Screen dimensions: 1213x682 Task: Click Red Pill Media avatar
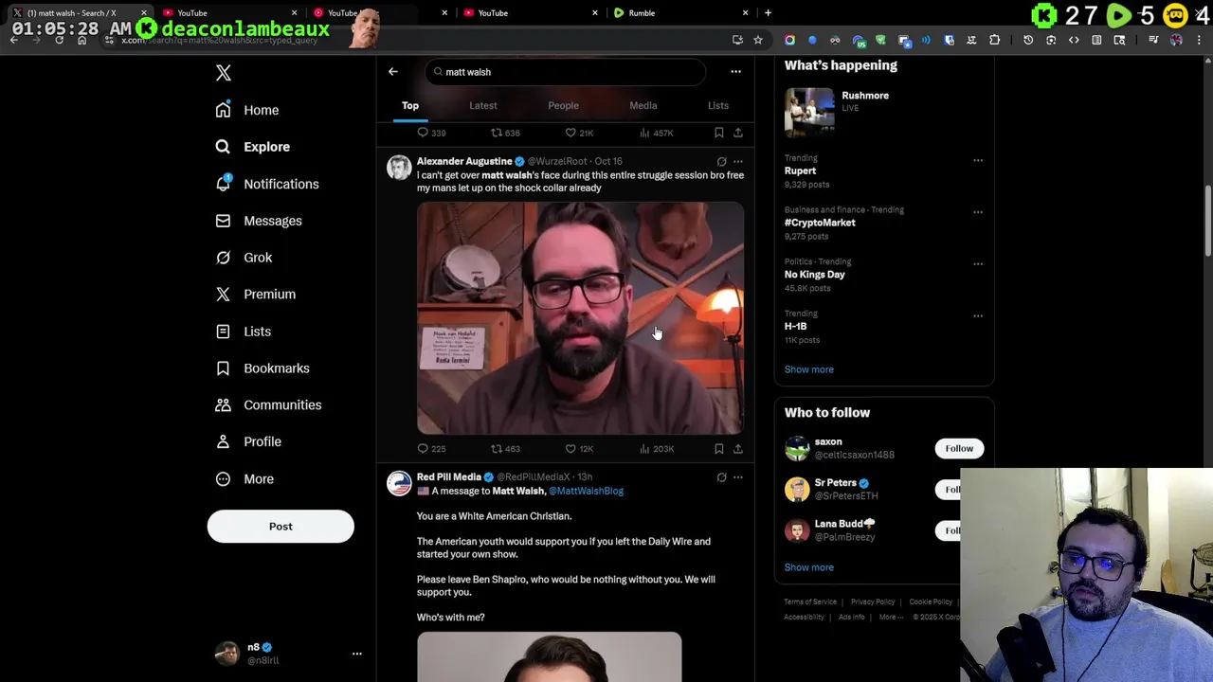pos(399,484)
